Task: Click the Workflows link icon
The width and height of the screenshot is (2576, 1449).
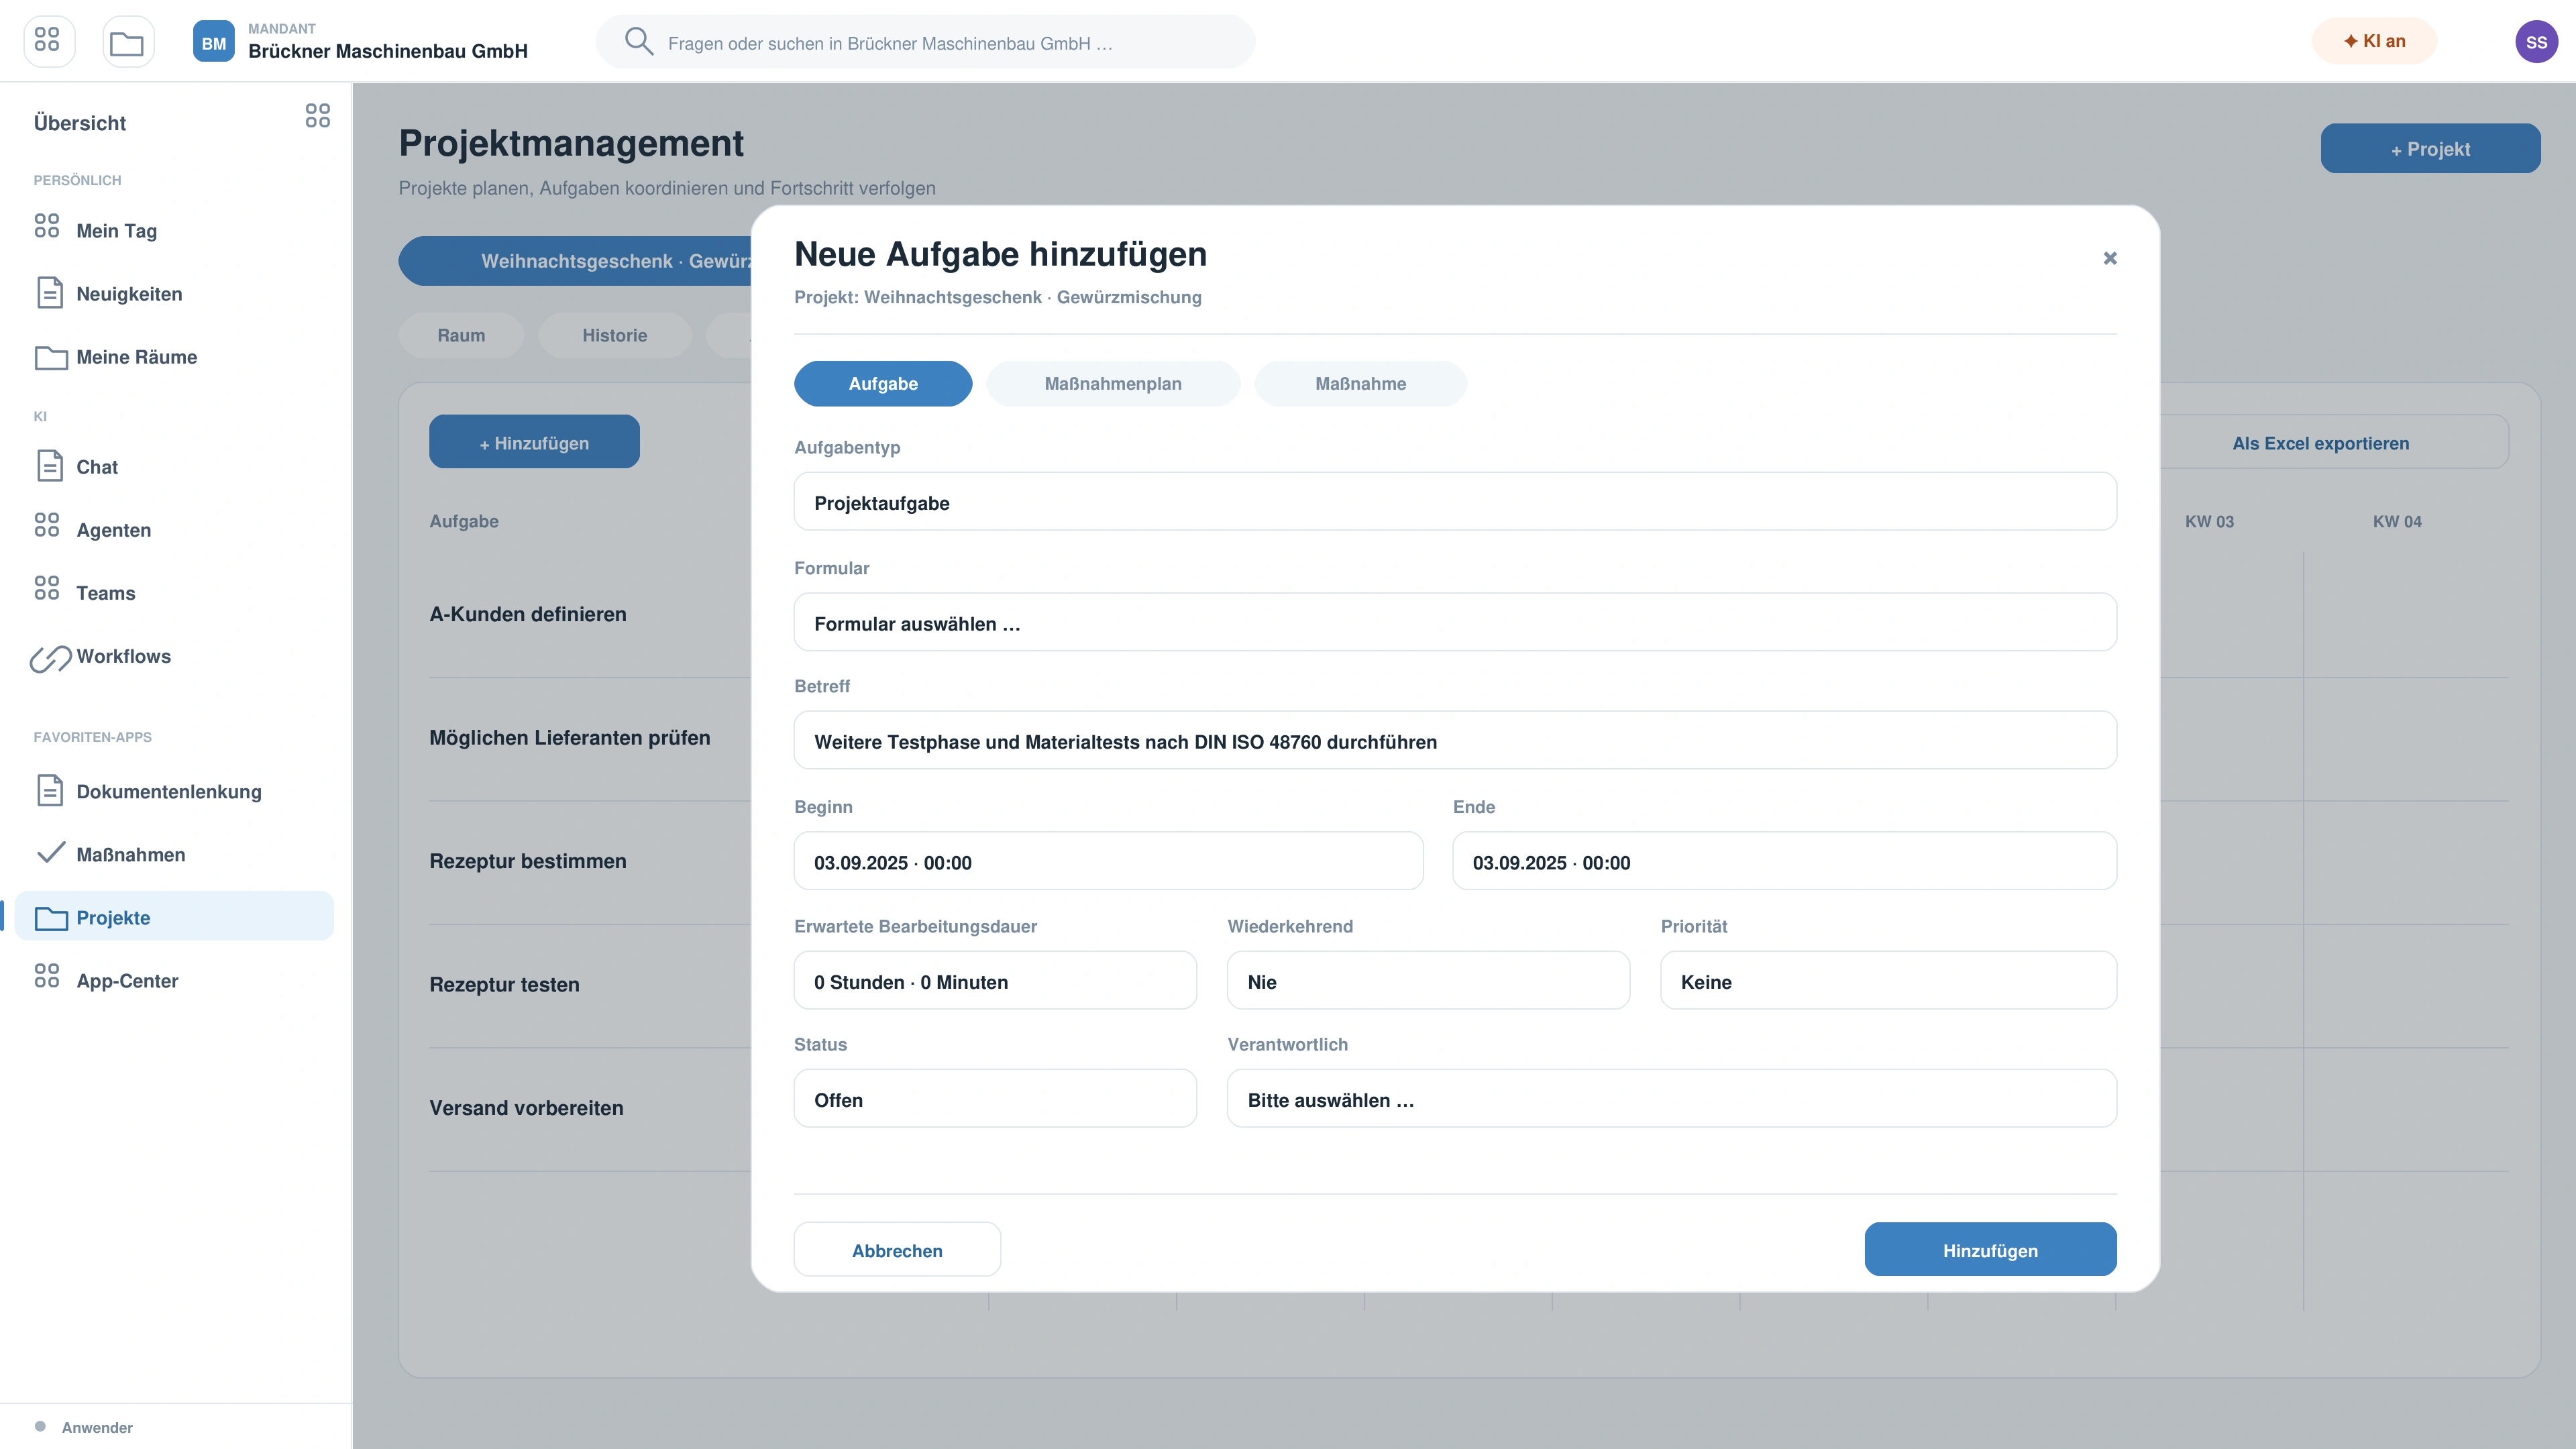Action: pos(50,658)
